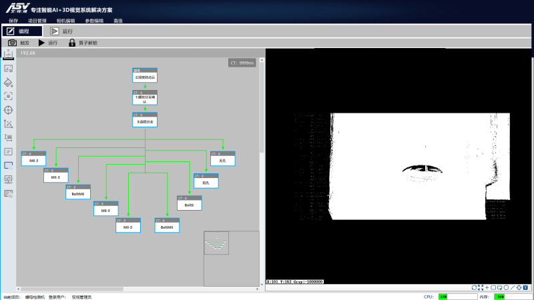Open the 相机编辑 menu
Screen dimensions: 534x300
click(65, 21)
